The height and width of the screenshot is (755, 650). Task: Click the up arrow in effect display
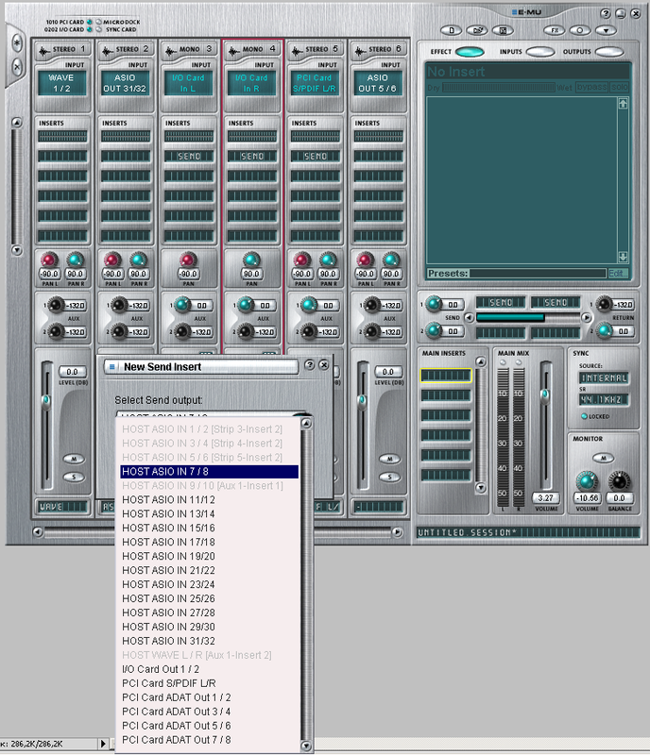[x=623, y=104]
